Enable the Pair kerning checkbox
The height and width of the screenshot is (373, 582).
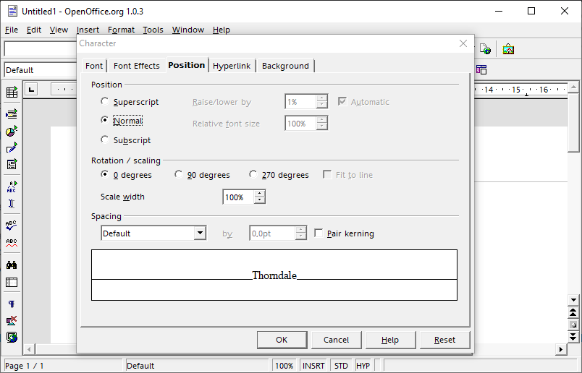pos(319,233)
